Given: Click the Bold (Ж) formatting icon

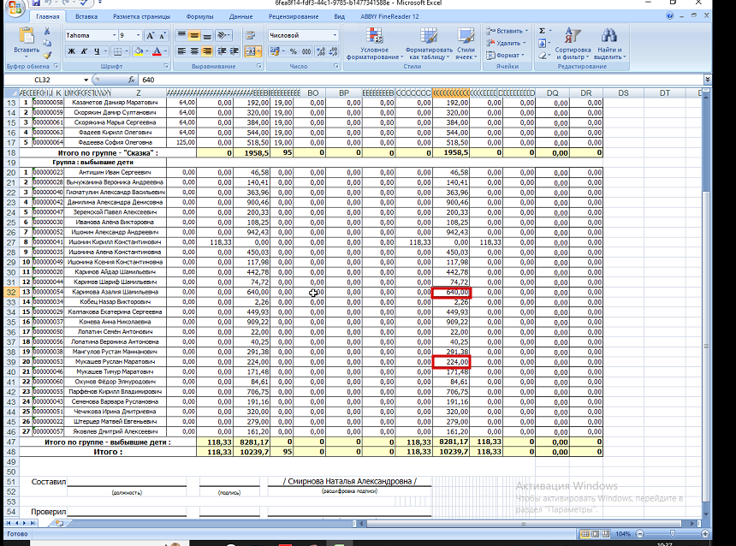Looking at the screenshot, I should point(71,51).
